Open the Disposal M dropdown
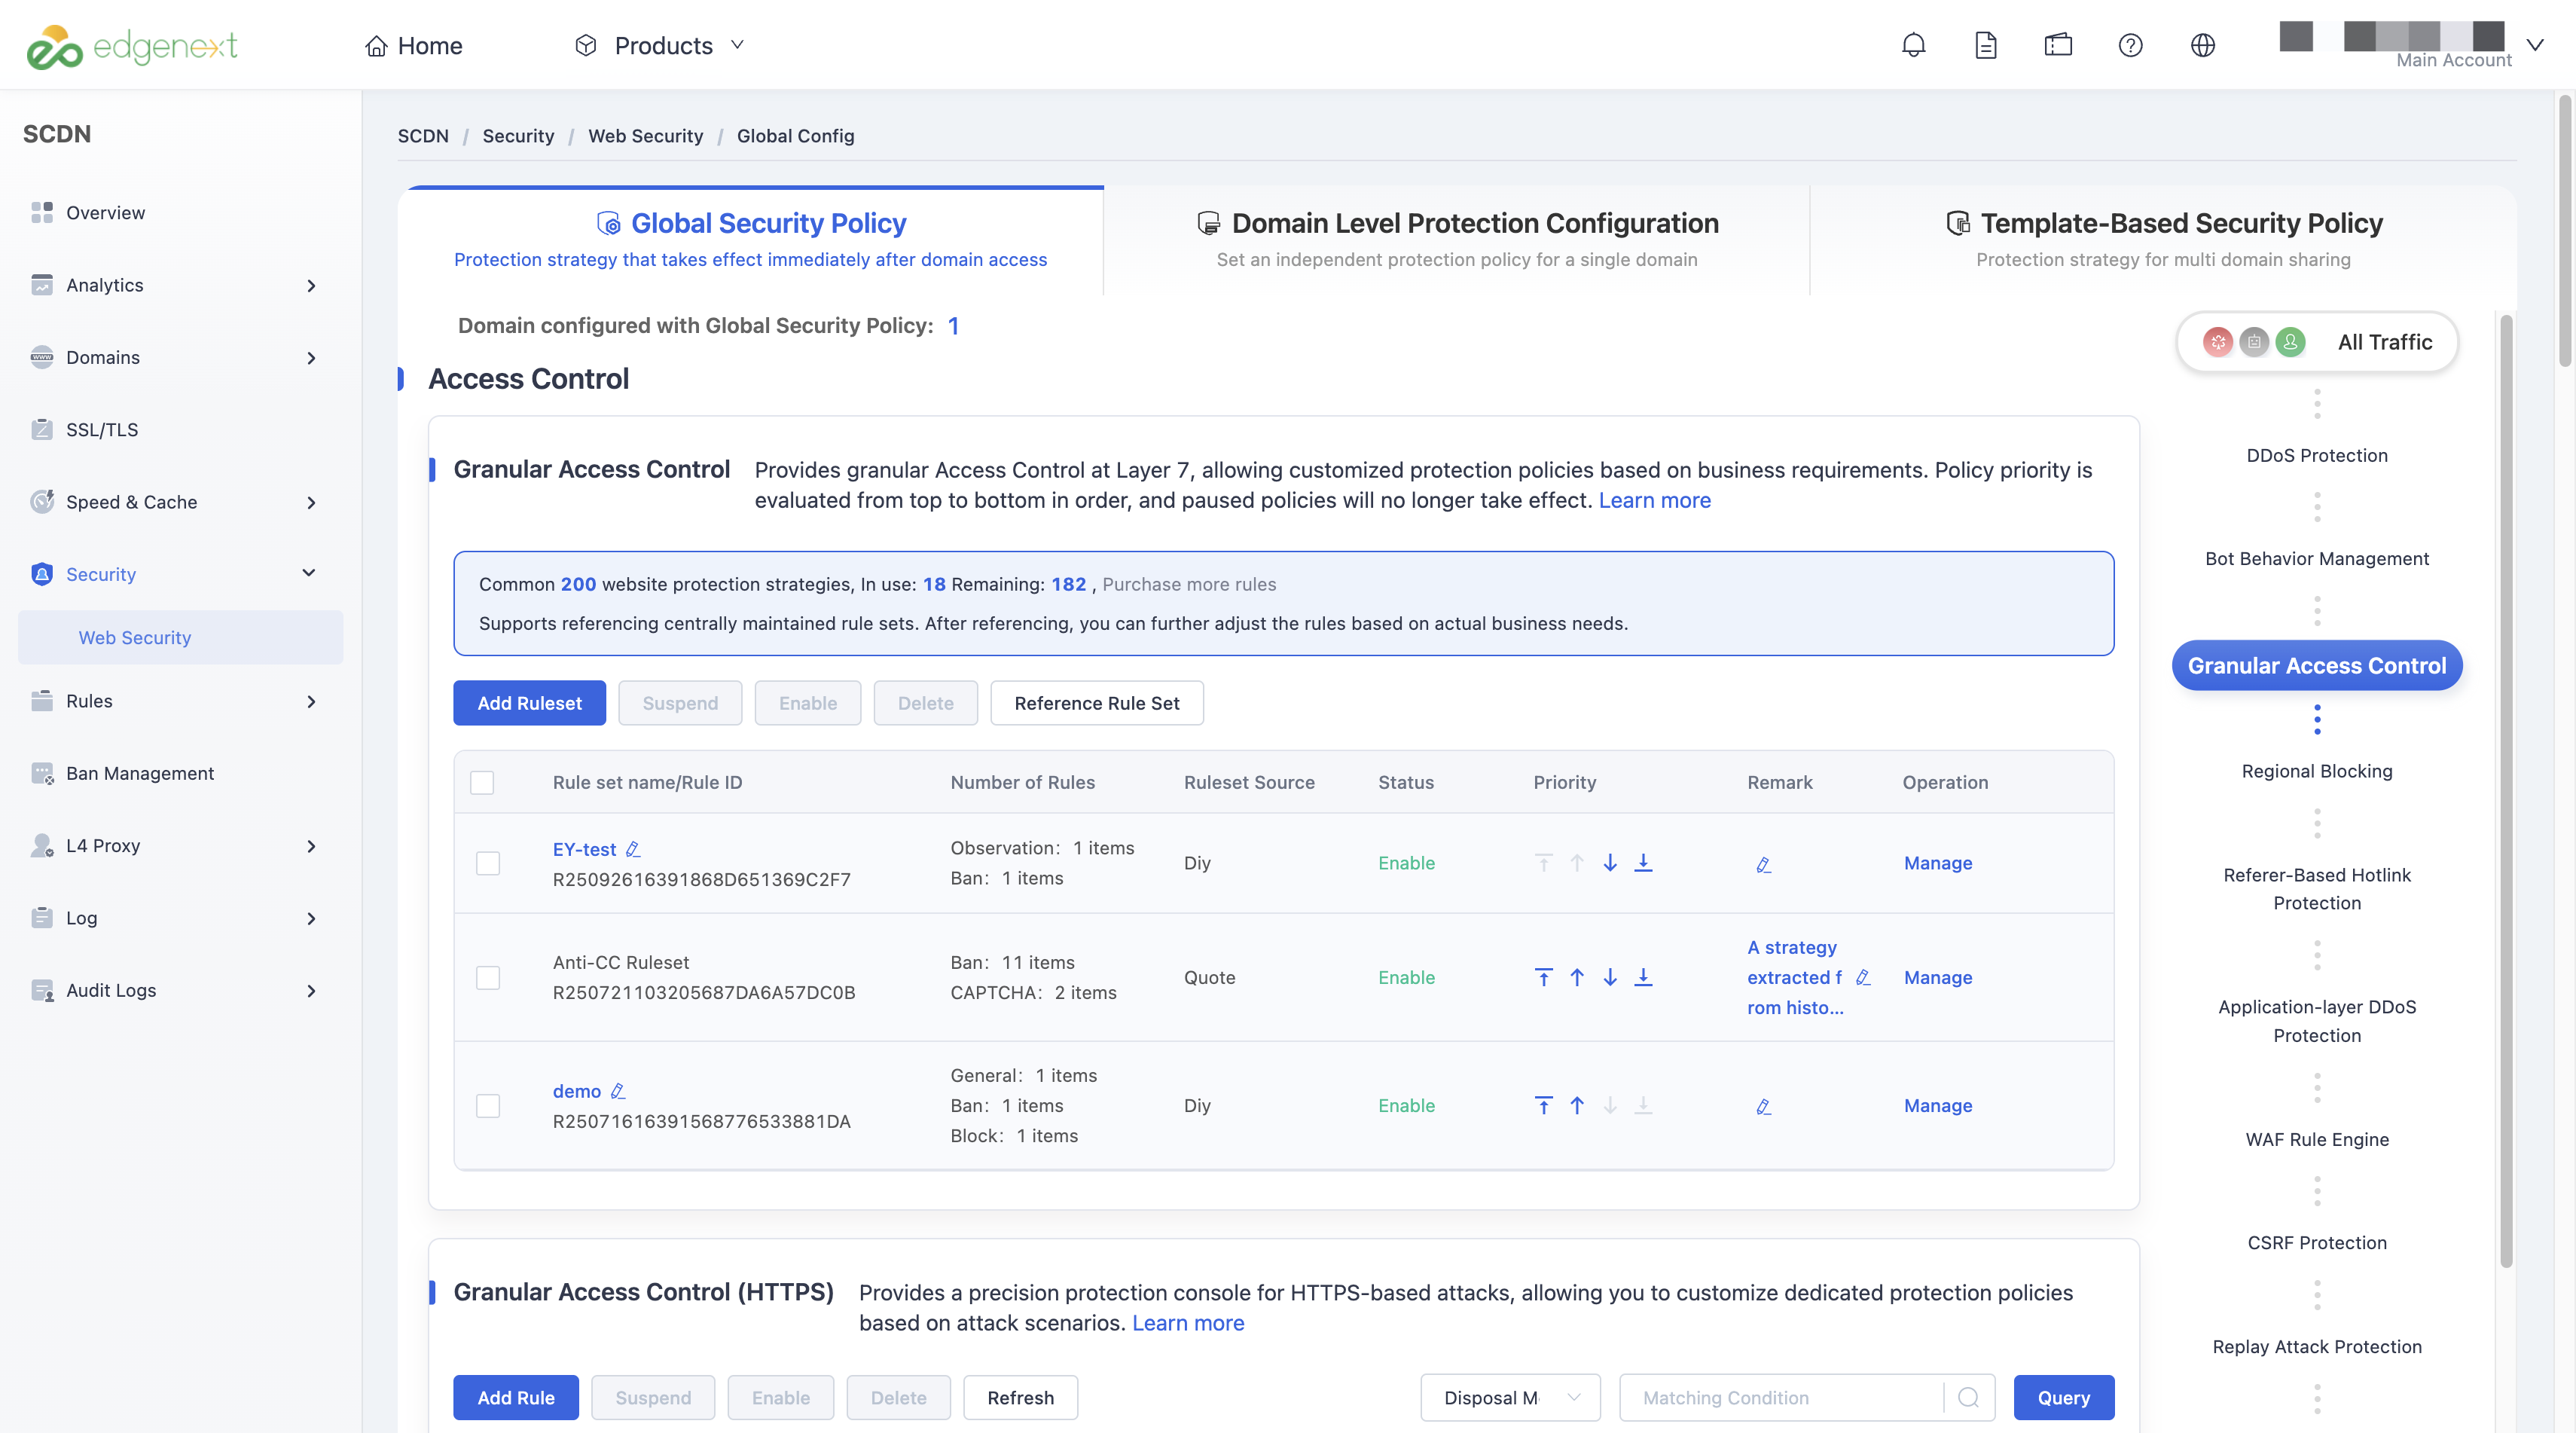The width and height of the screenshot is (2576, 1433). coord(1510,1397)
